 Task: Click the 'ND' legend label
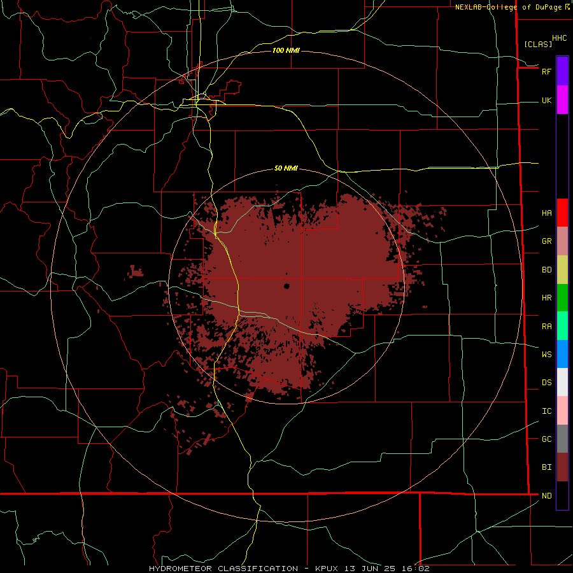(x=546, y=495)
